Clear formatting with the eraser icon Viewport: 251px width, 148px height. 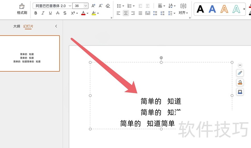(108, 6)
